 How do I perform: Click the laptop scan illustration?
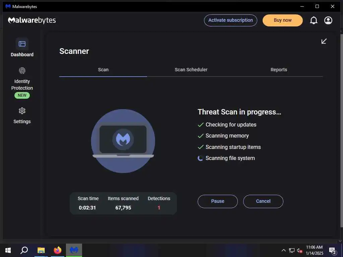[x=123, y=141]
